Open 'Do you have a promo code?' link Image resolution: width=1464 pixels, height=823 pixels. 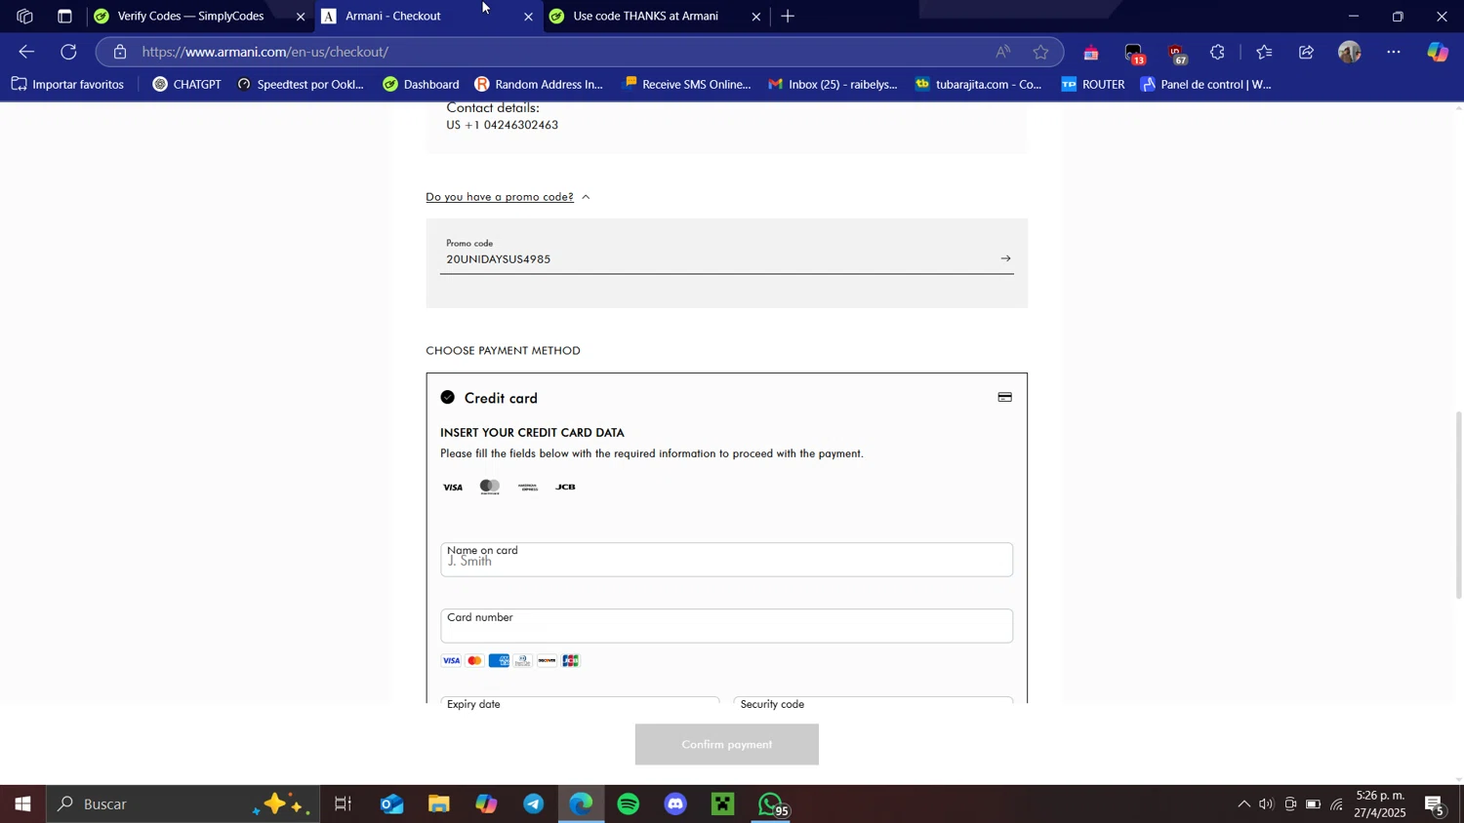[500, 197]
